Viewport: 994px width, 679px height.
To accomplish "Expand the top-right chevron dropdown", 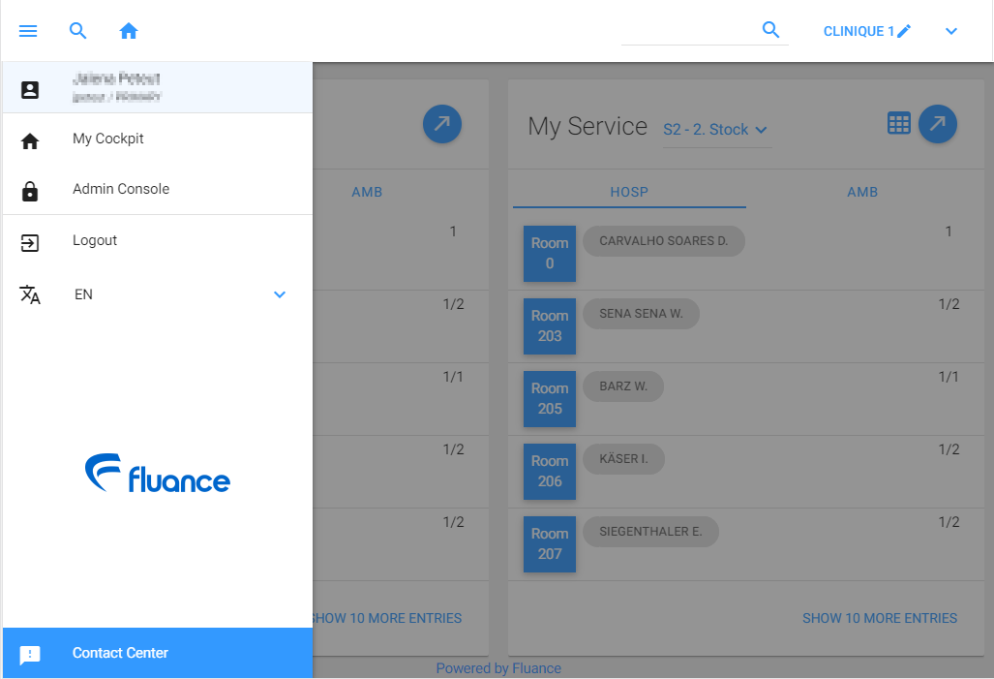I will [951, 31].
